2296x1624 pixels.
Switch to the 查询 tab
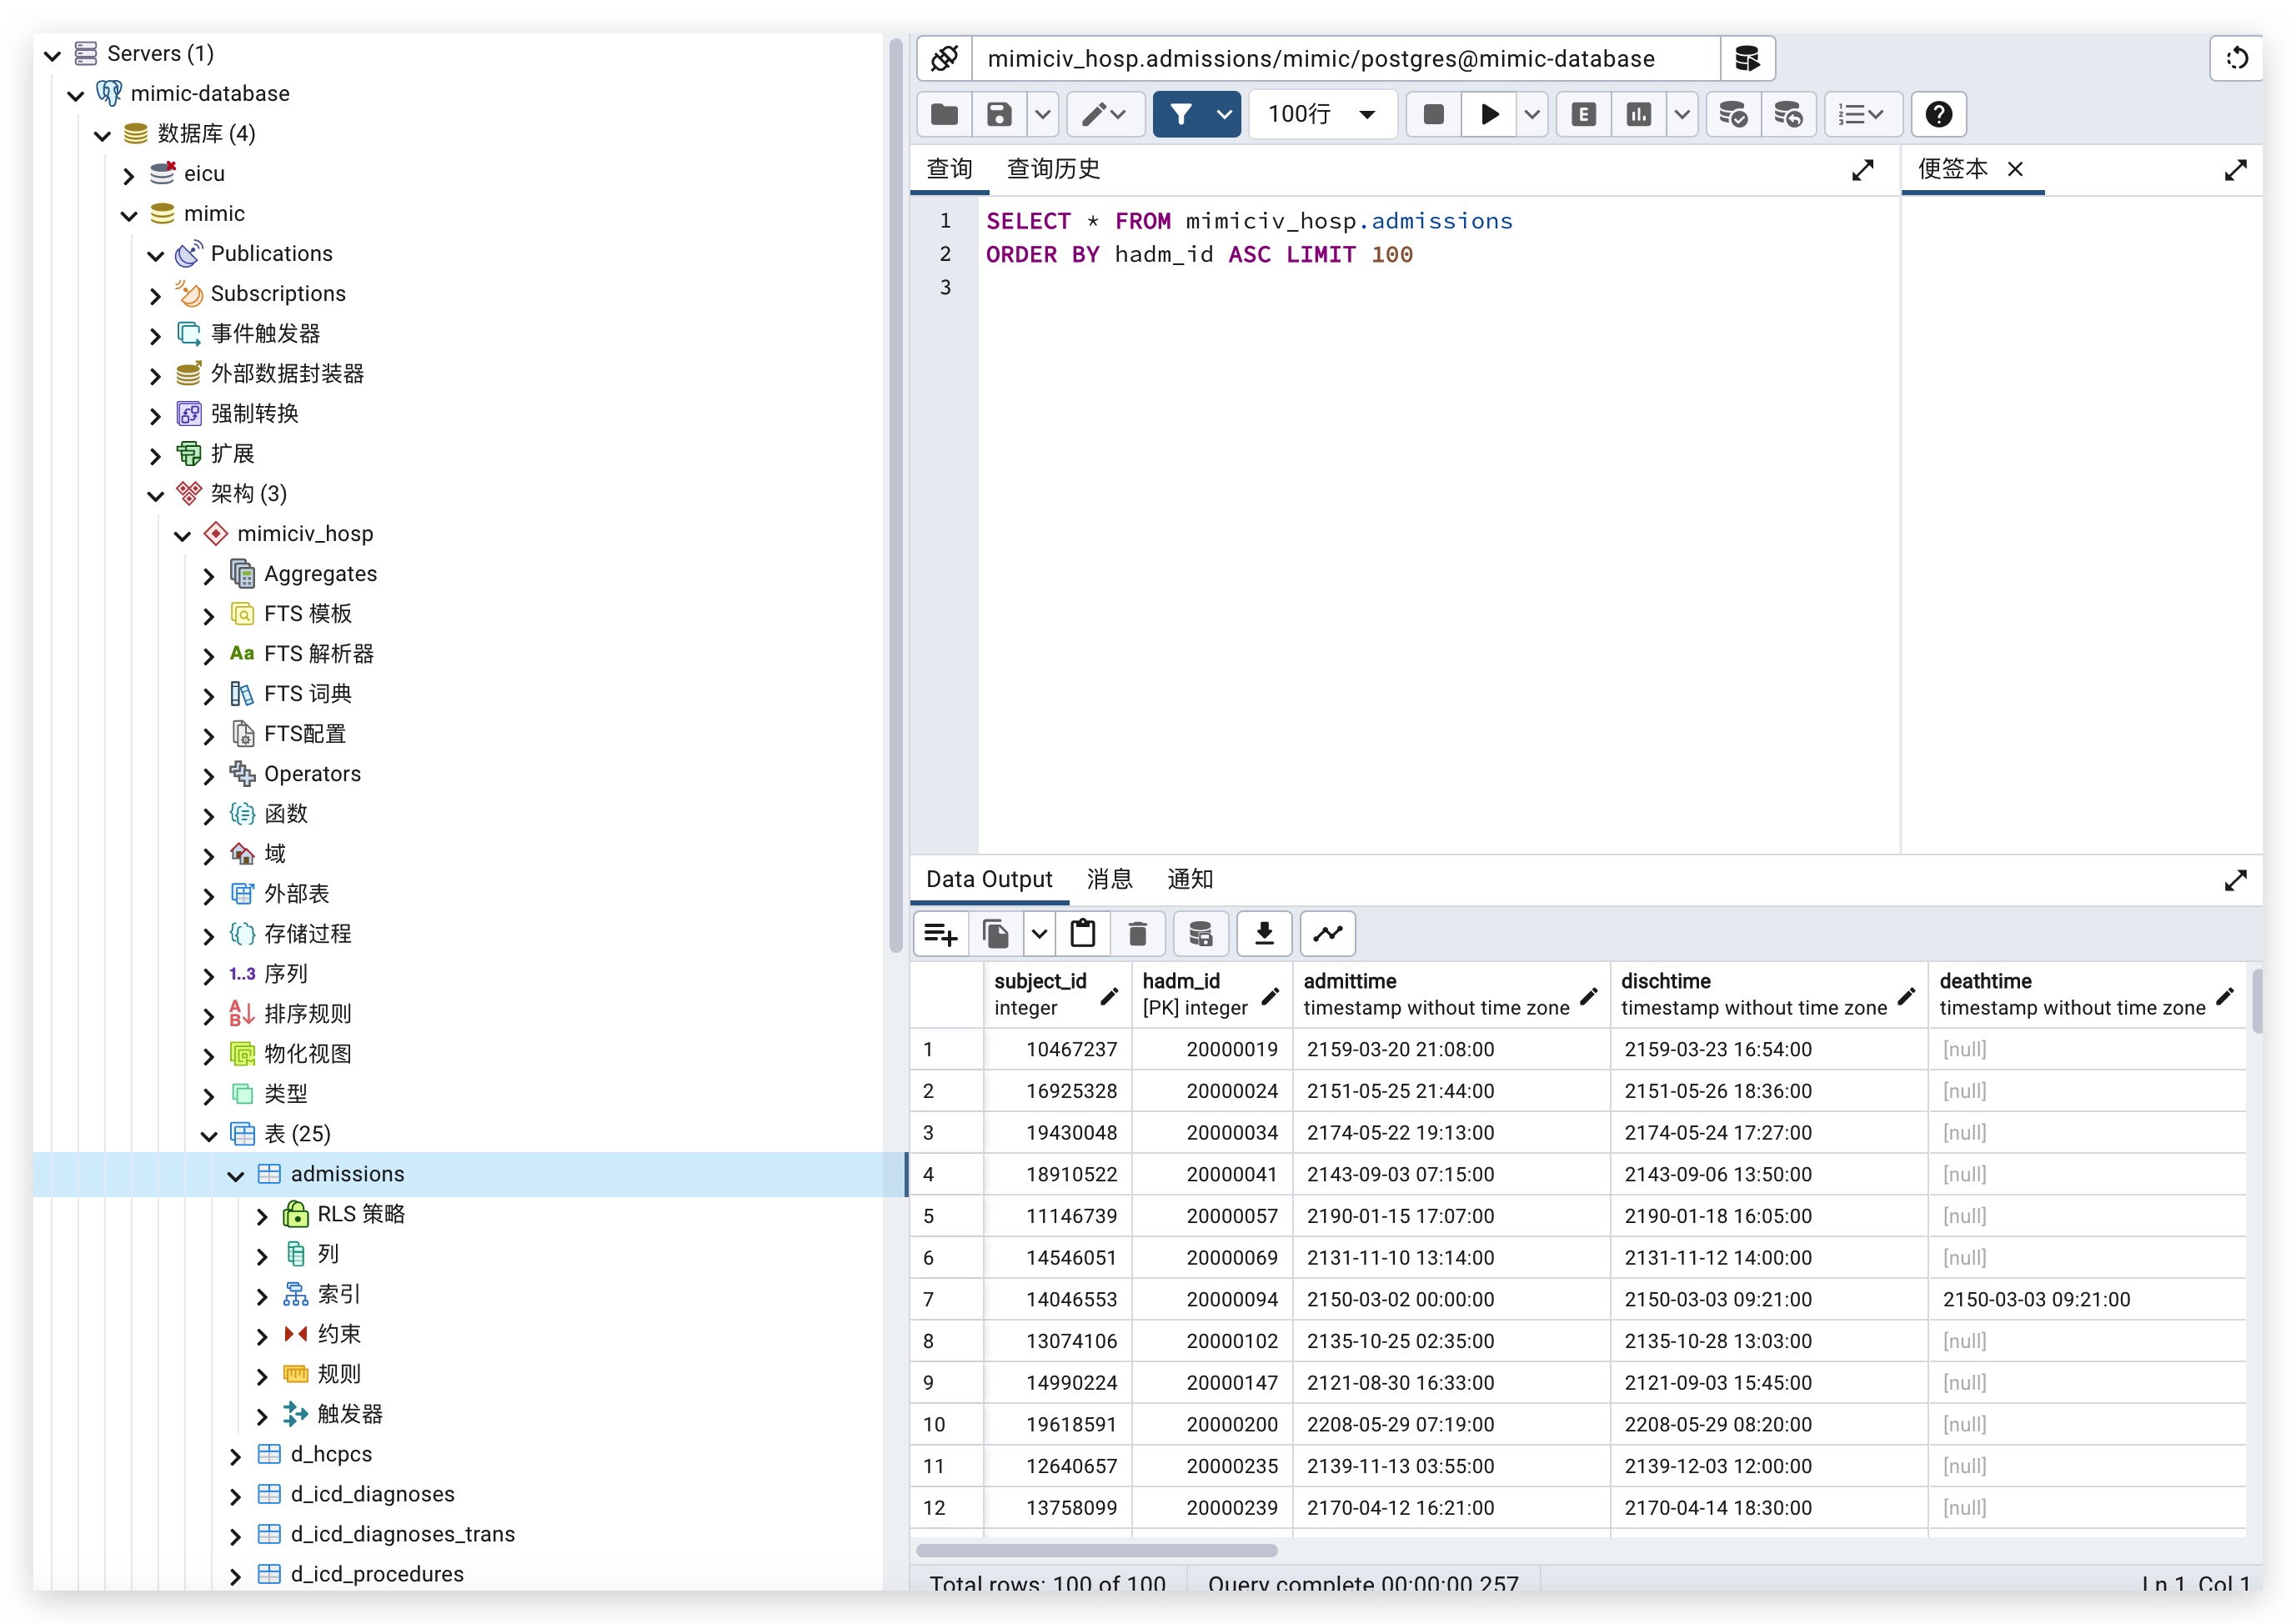tap(949, 169)
